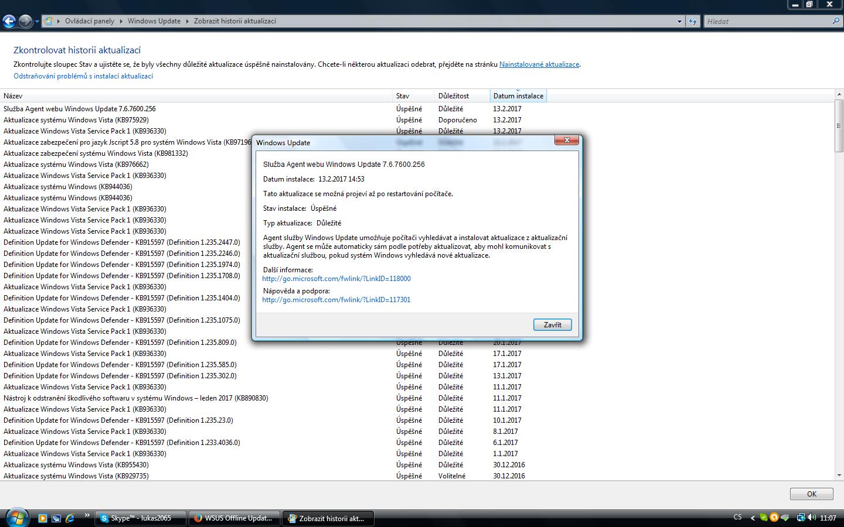Click the address bar location icon
This screenshot has width=844, height=527.
(49, 21)
